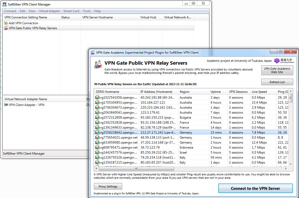The image size is (299, 198).
Task: Click the VPN Client Adapter network card icon
Action: pyautogui.click(x=6, y=105)
